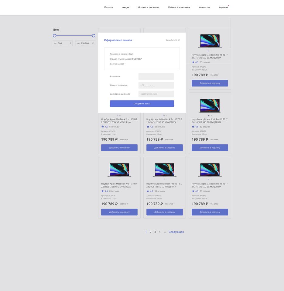
Task: Click the star icon in middle-row center card
Action: coord(148,127)
